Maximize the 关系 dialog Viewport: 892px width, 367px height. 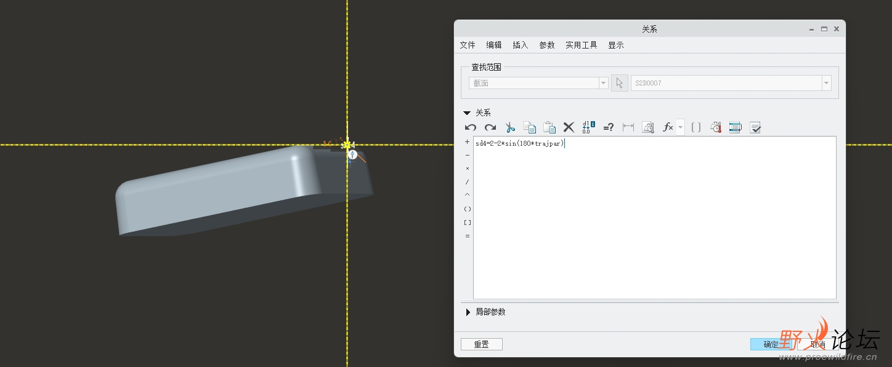point(824,29)
